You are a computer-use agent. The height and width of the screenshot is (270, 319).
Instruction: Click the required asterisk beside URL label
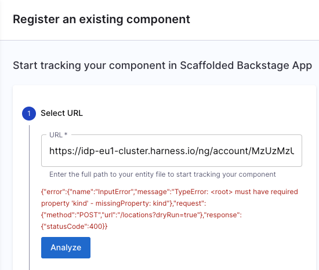66,134
